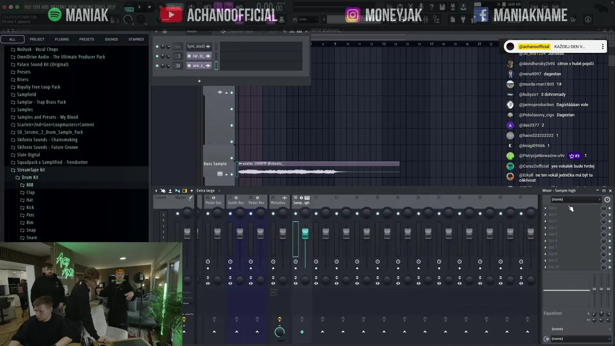Click the mix knob for Slot 1
The image size is (615, 346).
tap(604, 208)
